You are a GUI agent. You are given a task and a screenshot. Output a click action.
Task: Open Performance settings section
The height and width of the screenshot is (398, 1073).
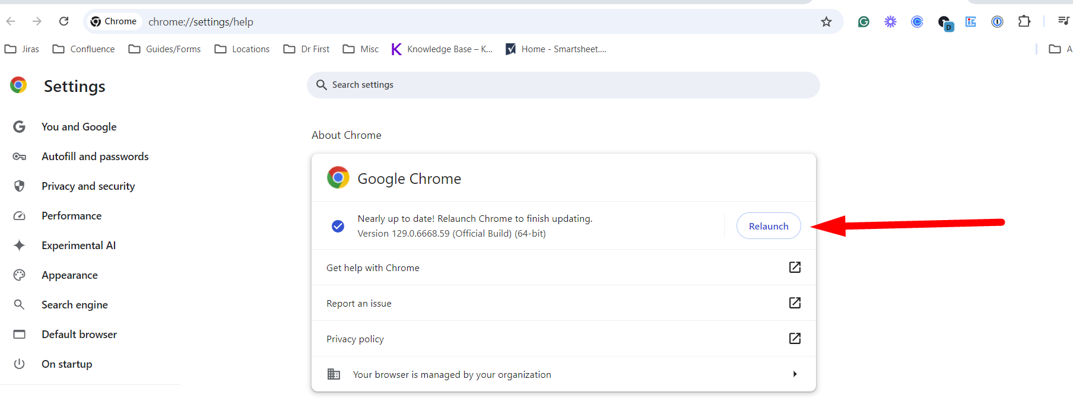coord(71,216)
